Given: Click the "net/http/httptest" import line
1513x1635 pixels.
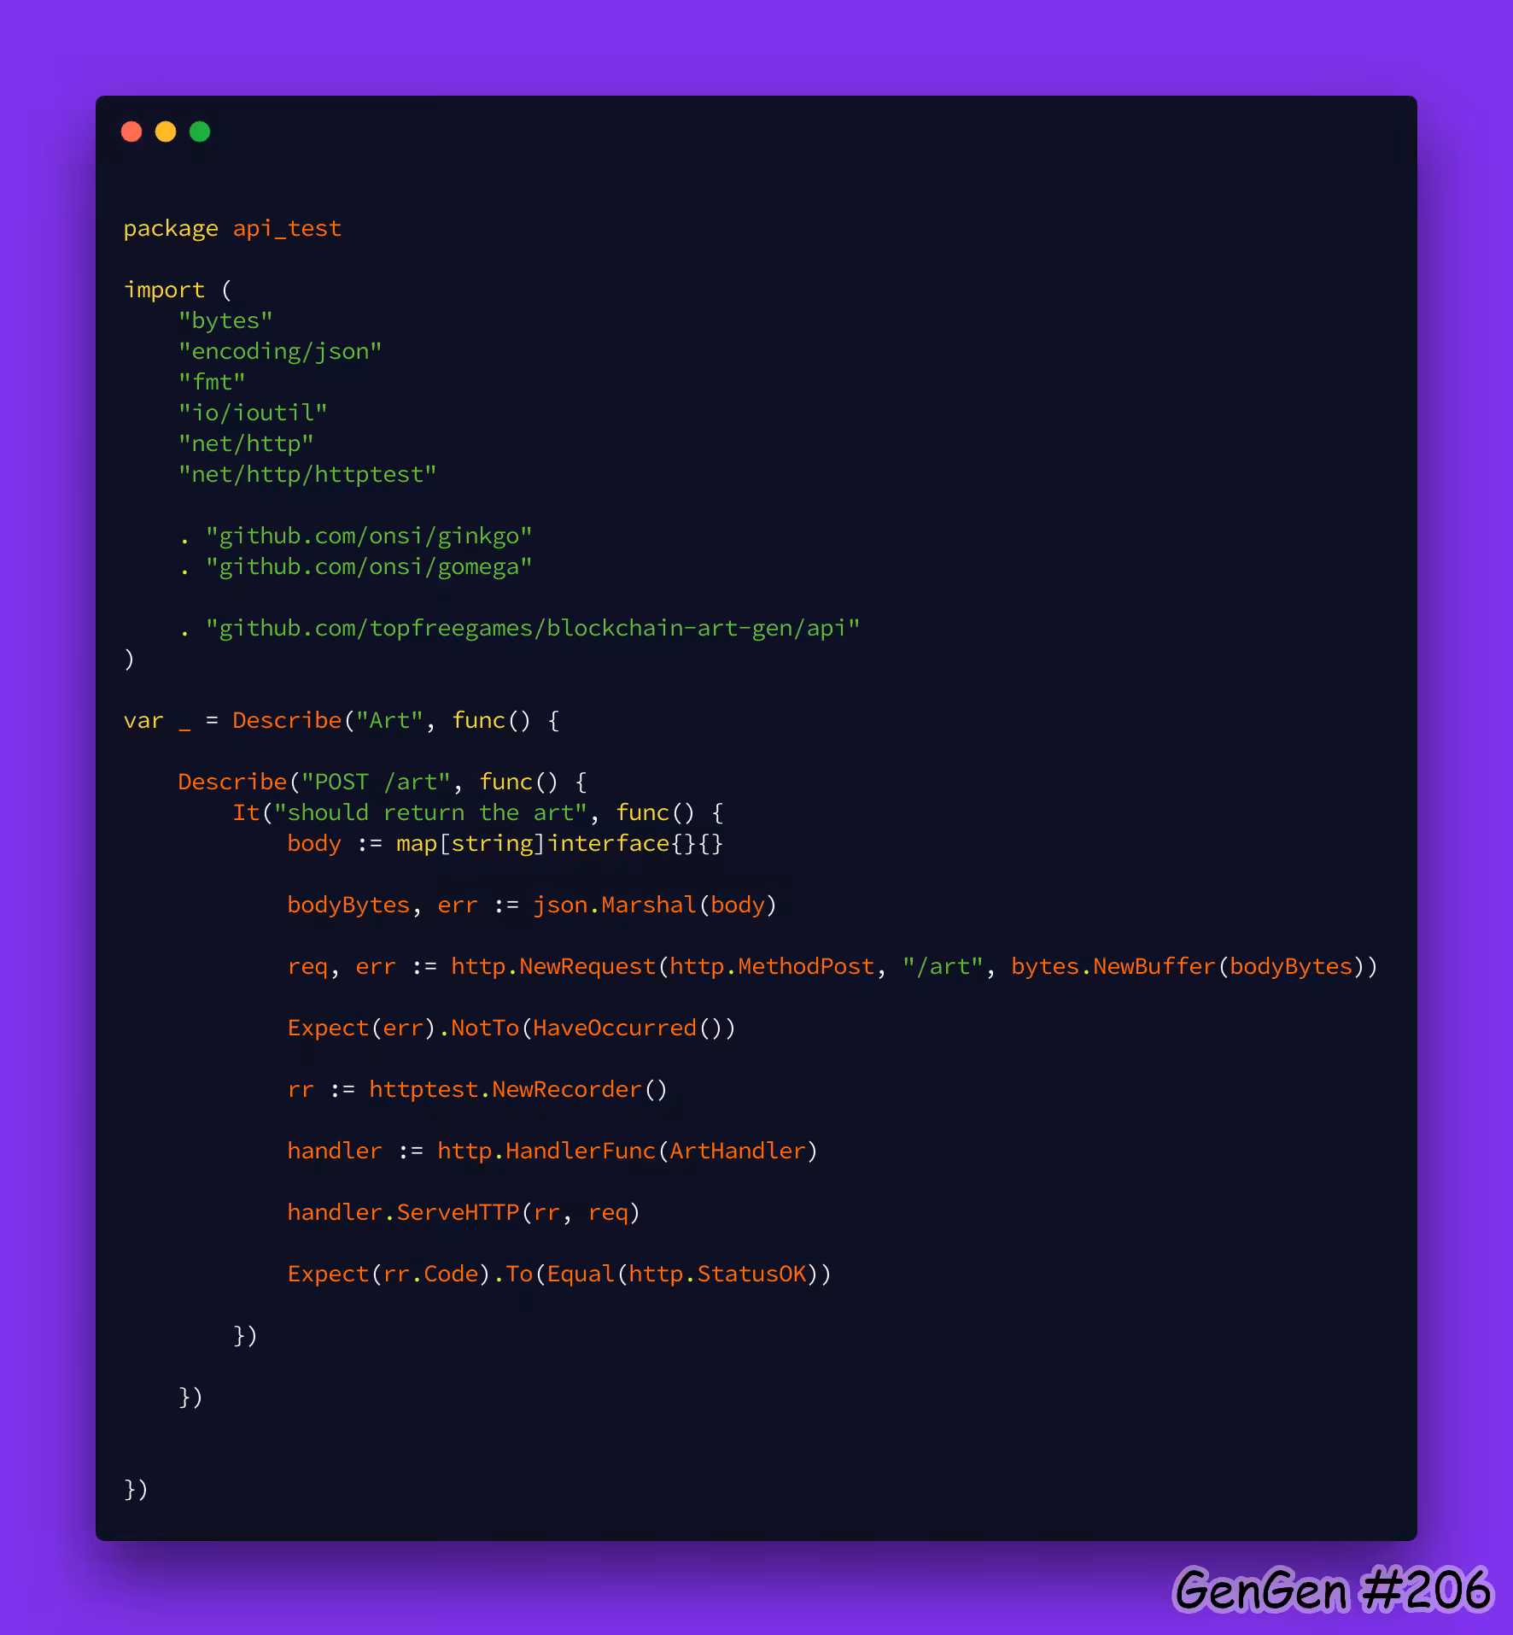Looking at the screenshot, I should (x=307, y=475).
